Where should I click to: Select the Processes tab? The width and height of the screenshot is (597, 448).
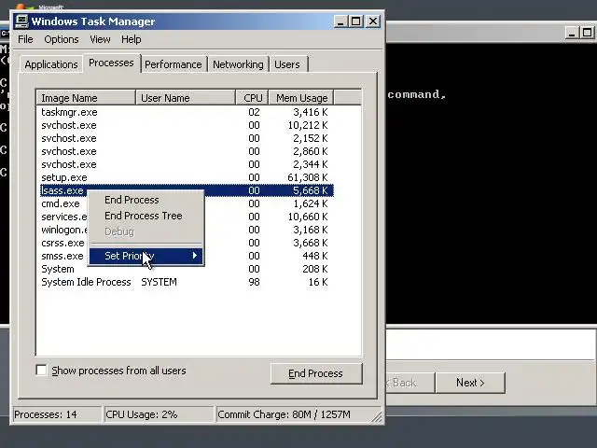coord(111,63)
